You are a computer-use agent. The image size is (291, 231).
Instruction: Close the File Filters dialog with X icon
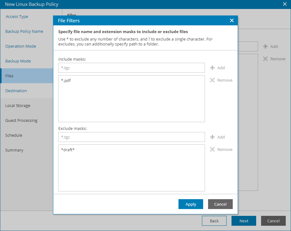[x=232, y=20]
